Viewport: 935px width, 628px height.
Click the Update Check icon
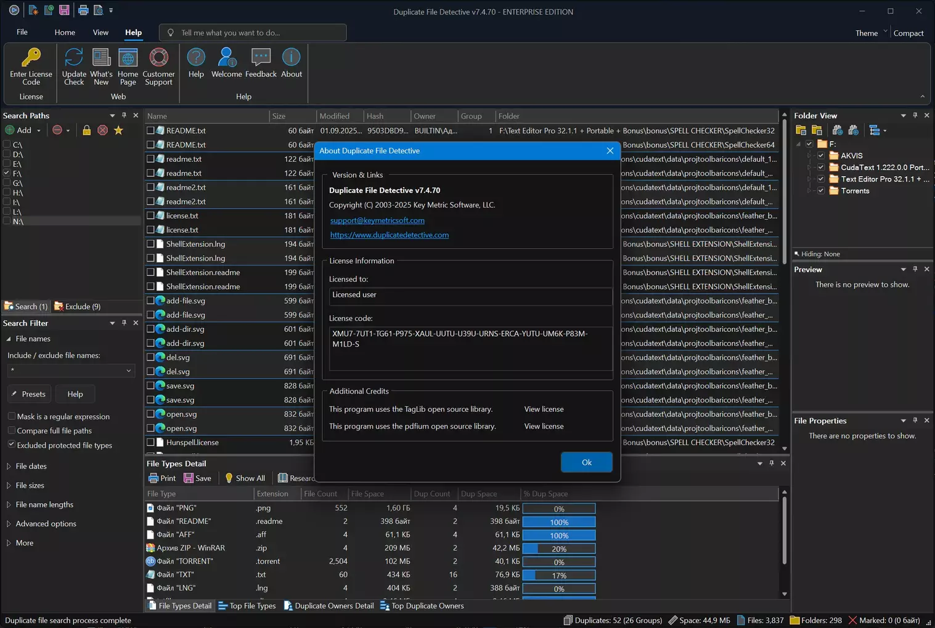click(x=74, y=58)
